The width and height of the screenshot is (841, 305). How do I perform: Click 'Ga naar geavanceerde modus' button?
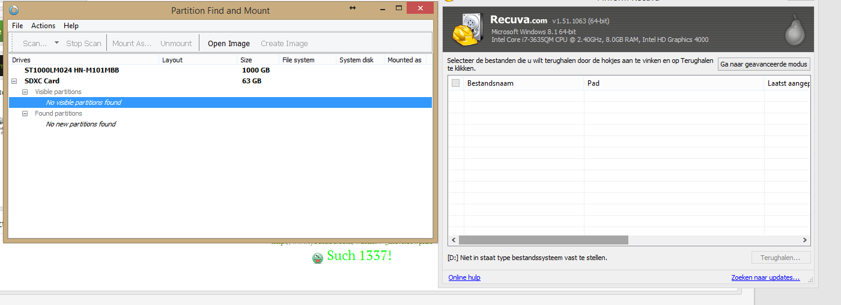point(764,64)
